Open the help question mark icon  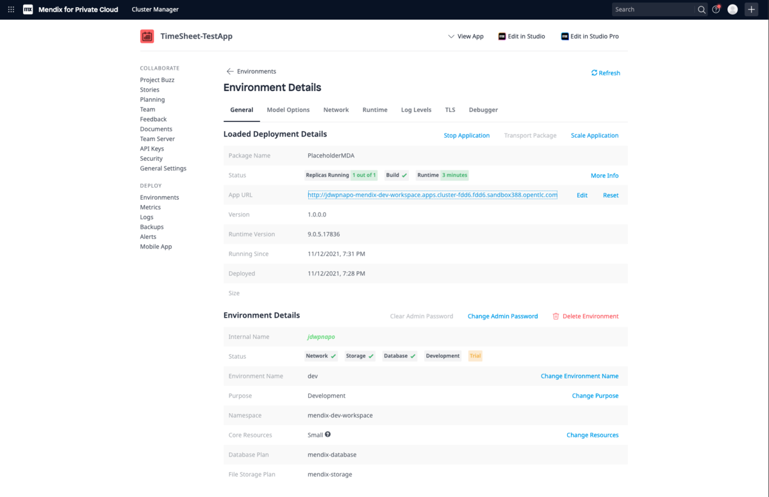click(x=716, y=10)
